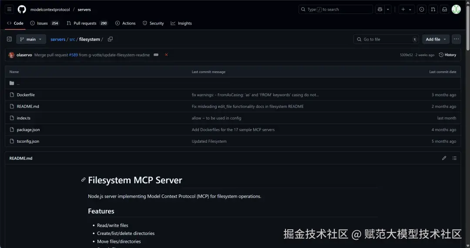The width and height of the screenshot is (470, 248).
Task: Toggle the file tree side panel
Action: (9, 39)
